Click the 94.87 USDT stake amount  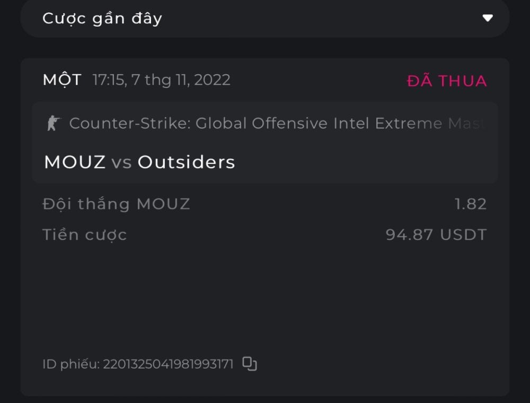coord(436,234)
